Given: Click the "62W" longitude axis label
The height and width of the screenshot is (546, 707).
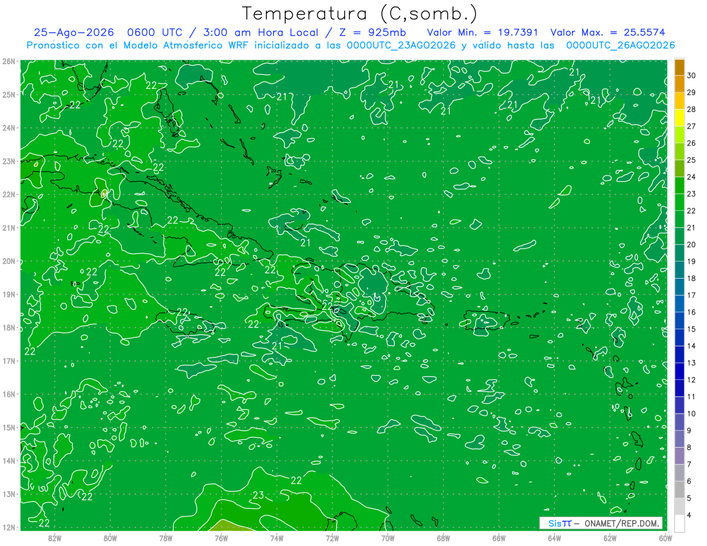Looking at the screenshot, I should [x=610, y=537].
